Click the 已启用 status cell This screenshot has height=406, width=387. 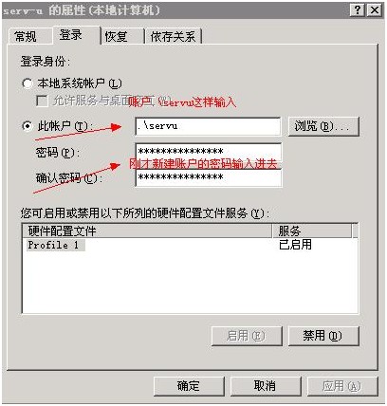pyautogui.click(x=295, y=245)
